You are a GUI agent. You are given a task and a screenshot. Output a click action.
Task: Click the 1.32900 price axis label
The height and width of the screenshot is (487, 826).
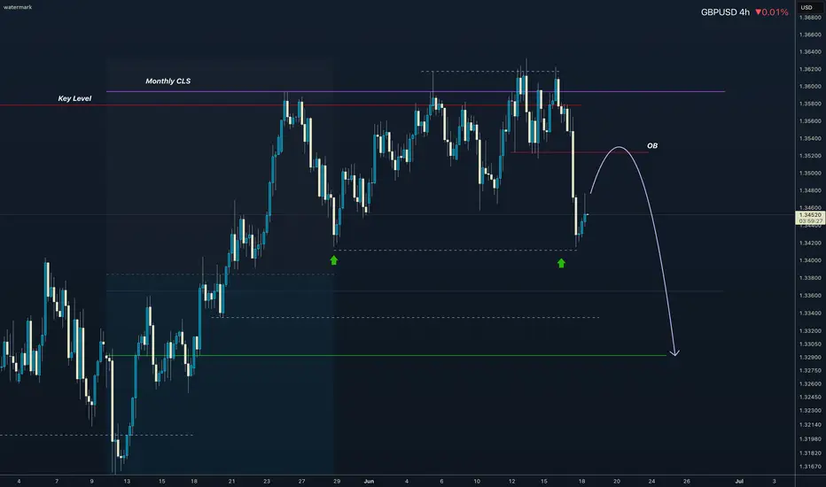tap(810, 357)
